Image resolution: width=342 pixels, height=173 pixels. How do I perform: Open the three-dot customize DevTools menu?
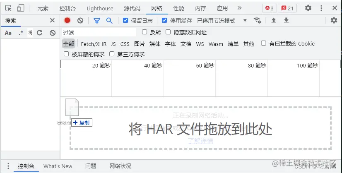coord(321,8)
